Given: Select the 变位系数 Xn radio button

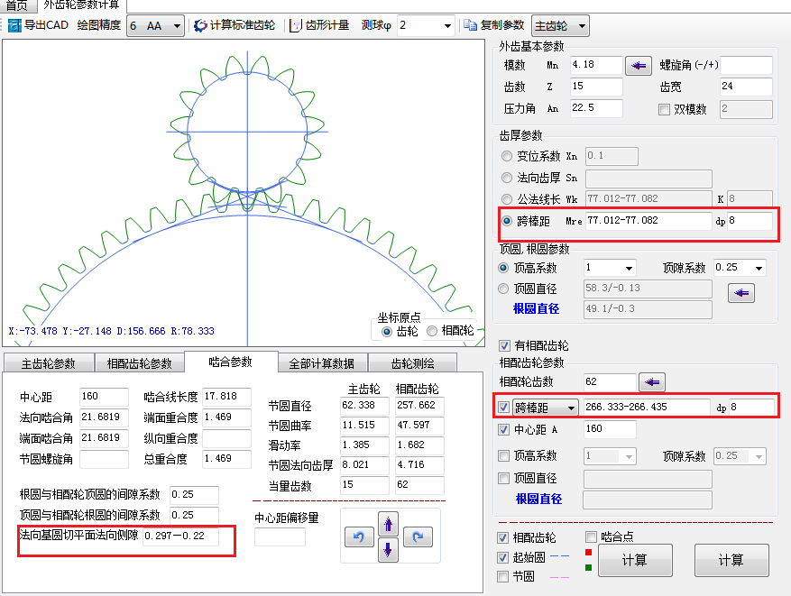Looking at the screenshot, I should coord(507,156).
